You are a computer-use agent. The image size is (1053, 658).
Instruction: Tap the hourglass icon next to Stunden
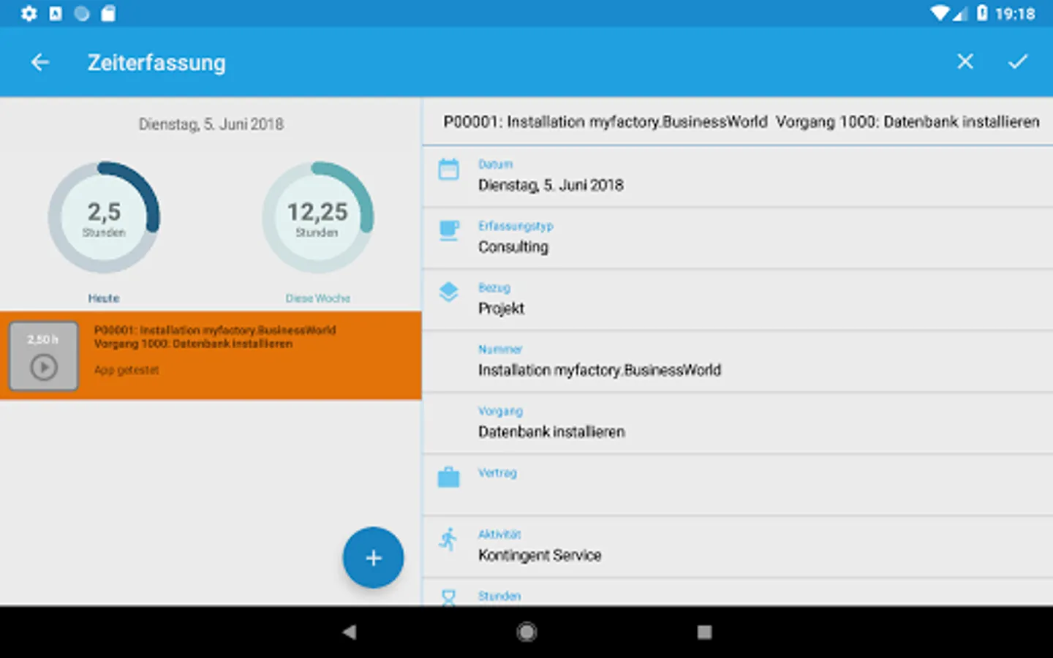448,598
